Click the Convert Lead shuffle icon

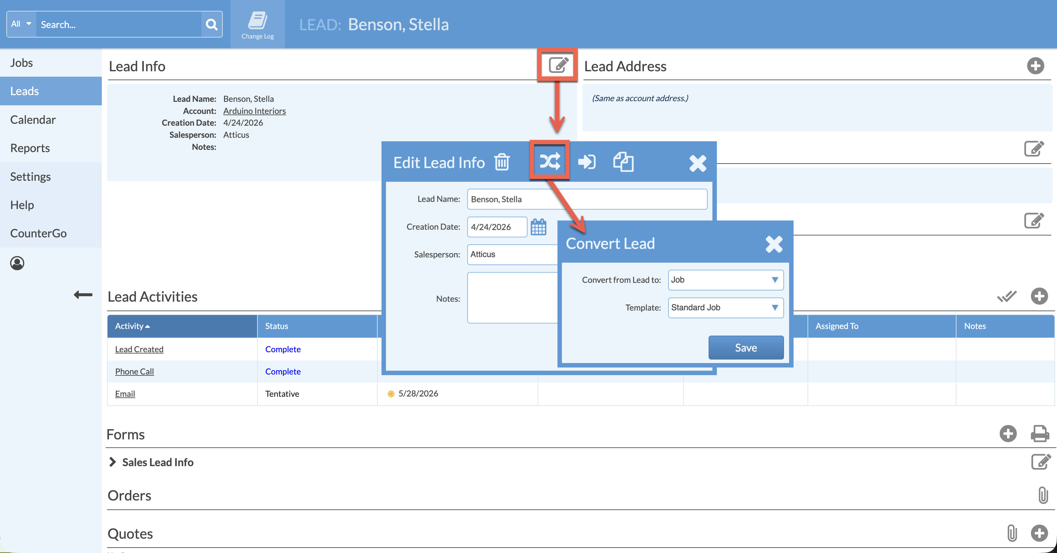click(x=549, y=161)
